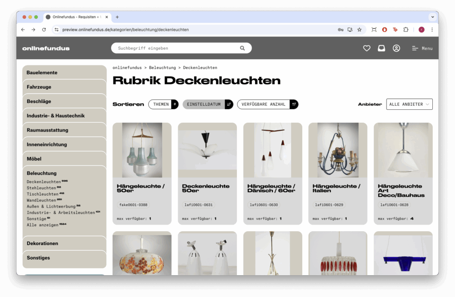Open the Stehleuchten subcategory link
This screenshot has width=455, height=297.
[x=41, y=188]
